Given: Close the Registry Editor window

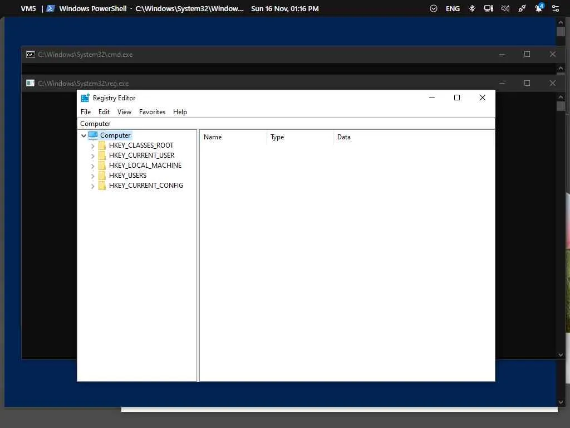Looking at the screenshot, I should click(483, 98).
